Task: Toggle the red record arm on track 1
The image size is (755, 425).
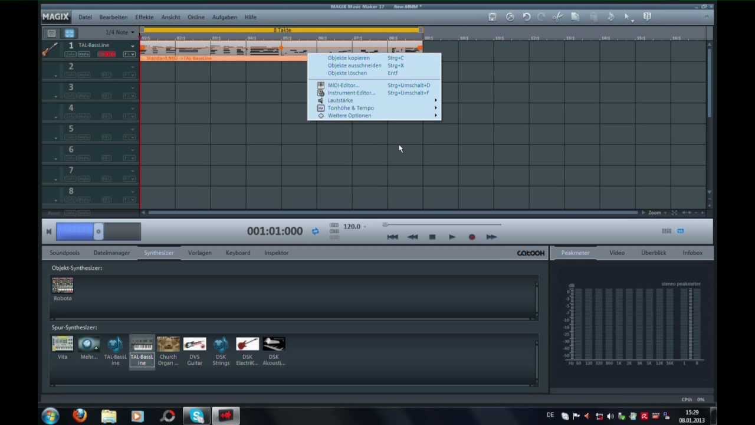Action: pos(107,54)
